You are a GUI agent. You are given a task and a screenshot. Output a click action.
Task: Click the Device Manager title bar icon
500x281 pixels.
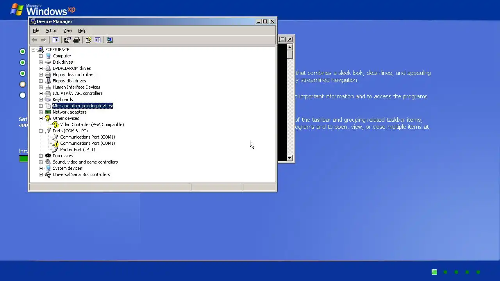tap(33, 21)
